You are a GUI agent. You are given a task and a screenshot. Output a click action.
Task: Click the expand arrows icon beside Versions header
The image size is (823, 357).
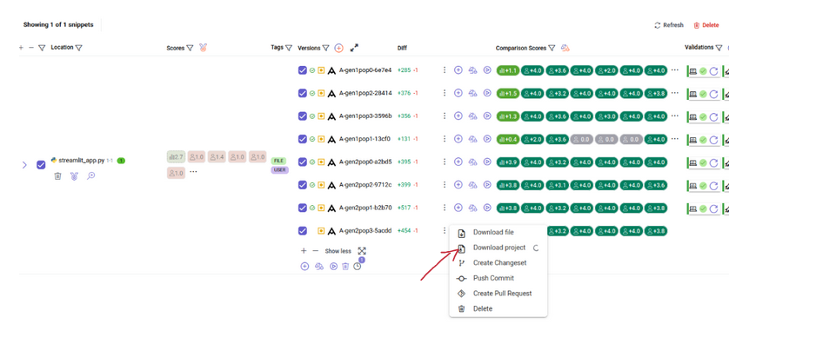pyautogui.click(x=354, y=49)
